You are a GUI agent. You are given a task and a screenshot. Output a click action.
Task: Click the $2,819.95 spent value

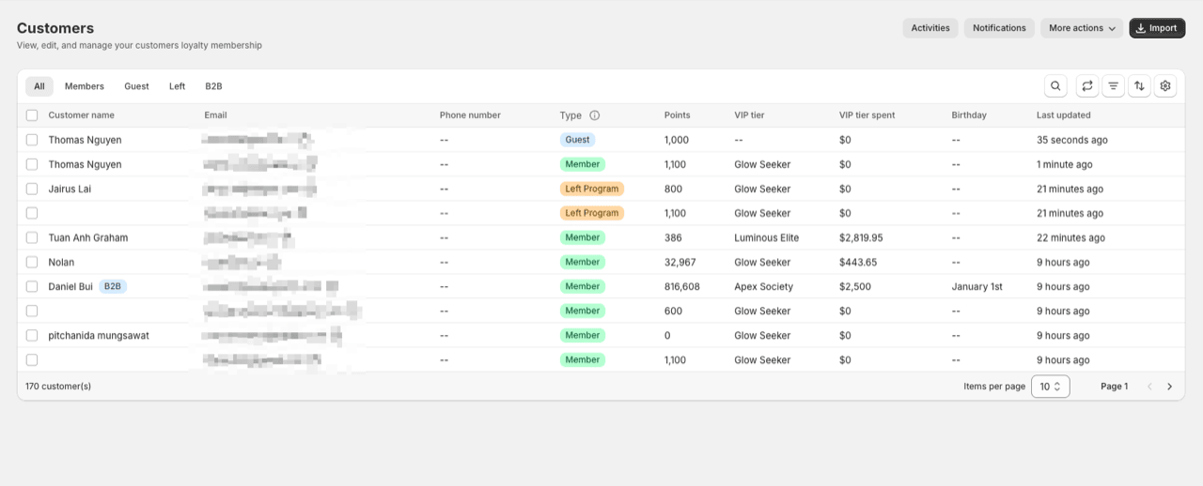(861, 237)
